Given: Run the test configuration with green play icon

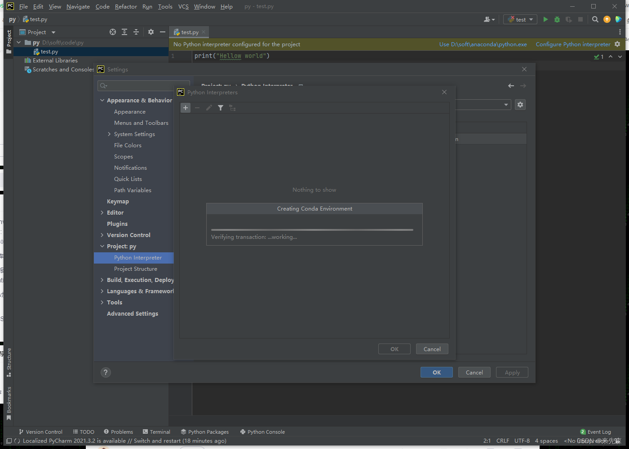Looking at the screenshot, I should coord(545,19).
